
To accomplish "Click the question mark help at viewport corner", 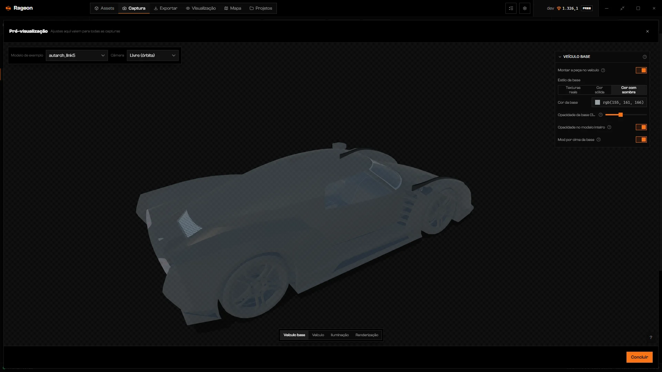I will click(x=651, y=338).
